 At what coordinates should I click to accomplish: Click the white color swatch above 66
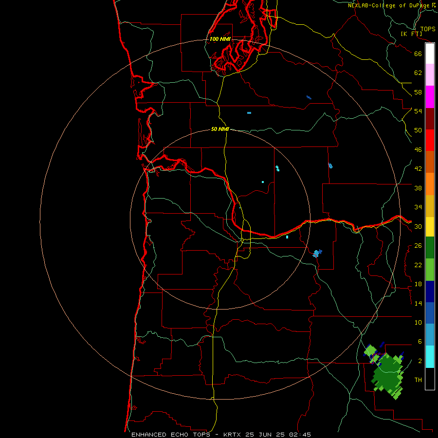(x=430, y=54)
